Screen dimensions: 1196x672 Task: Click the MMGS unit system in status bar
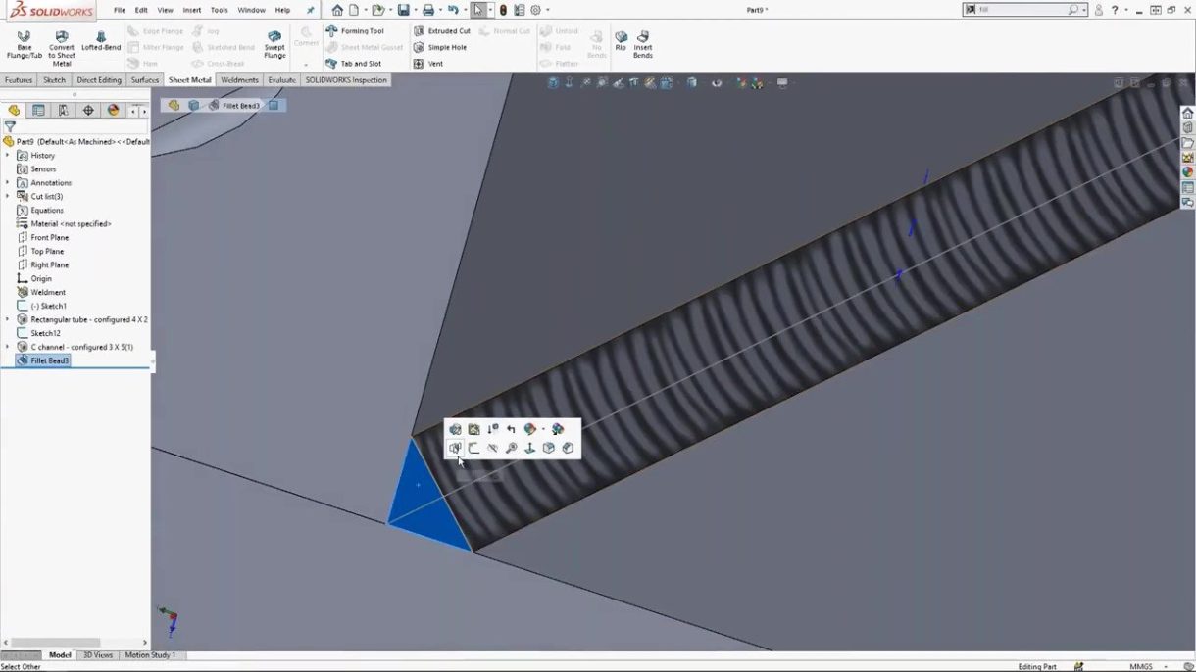click(1141, 666)
